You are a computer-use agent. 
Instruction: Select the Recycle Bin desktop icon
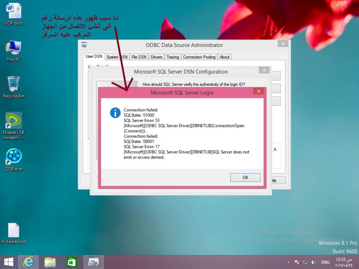[x=14, y=87]
